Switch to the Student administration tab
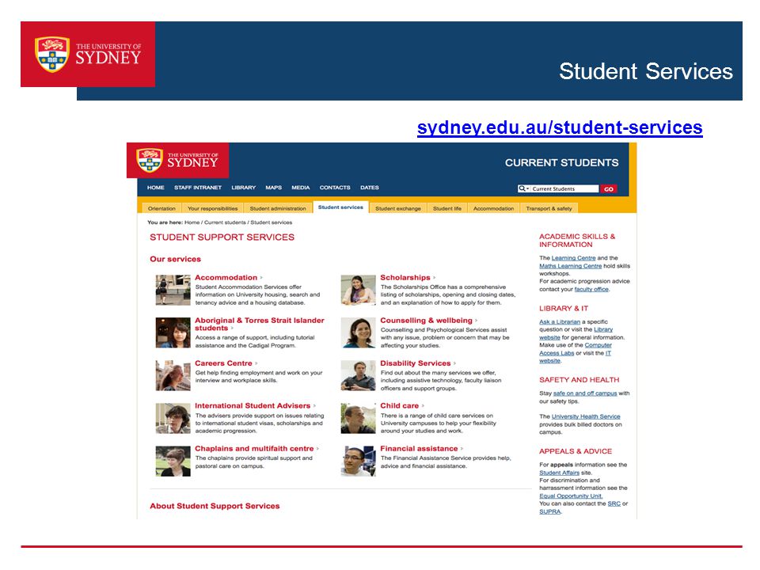760x570 pixels. point(278,208)
